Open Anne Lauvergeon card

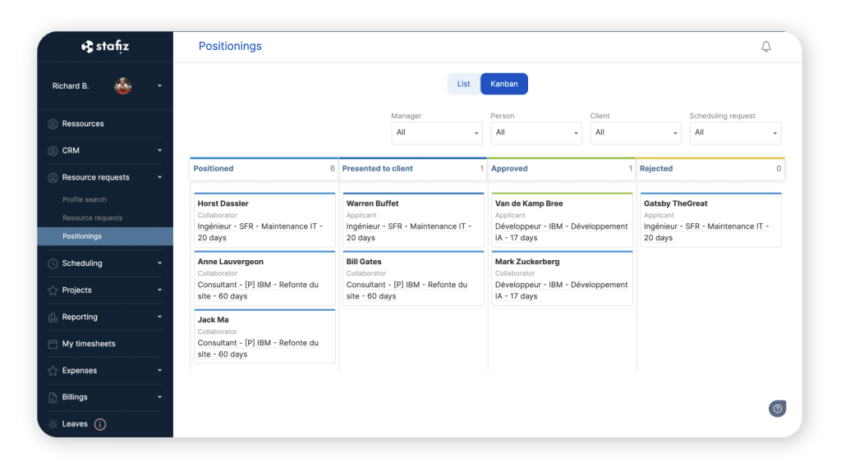[x=264, y=278]
